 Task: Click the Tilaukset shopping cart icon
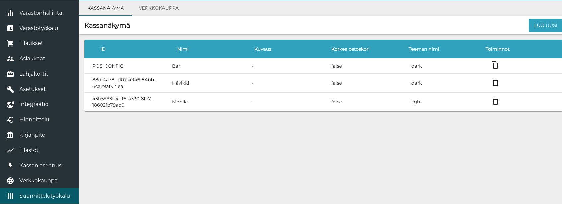click(10, 43)
